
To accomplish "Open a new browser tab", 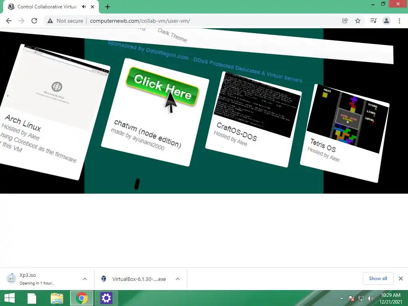I will coord(108,7).
